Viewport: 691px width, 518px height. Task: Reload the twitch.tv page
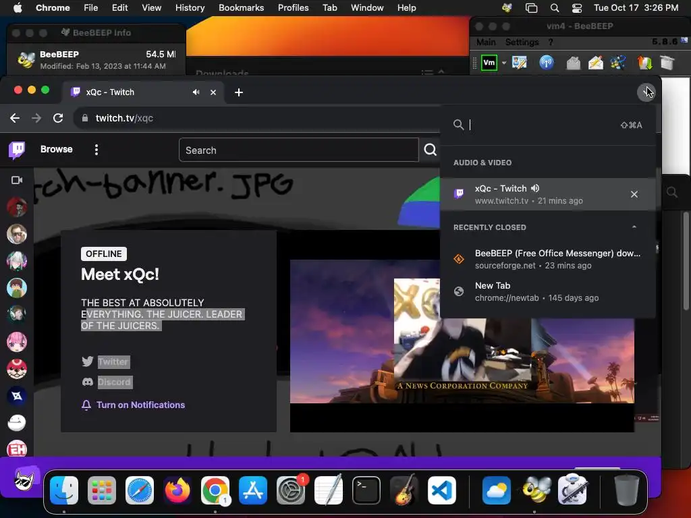click(58, 118)
